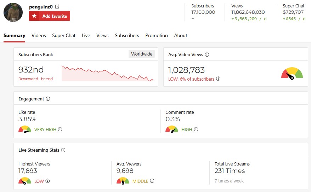Click info icon beside Live Streaming Stats
This screenshot has height=192, width=311.
63,150
